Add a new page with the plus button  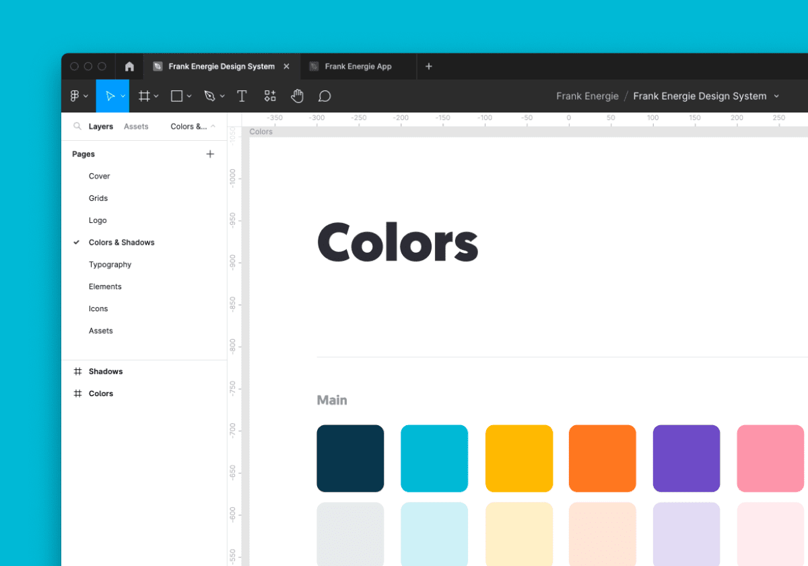coord(210,154)
